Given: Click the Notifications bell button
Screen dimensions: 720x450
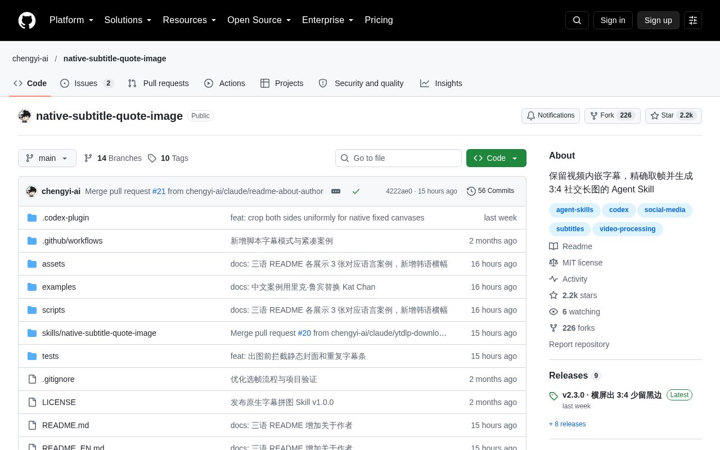Looking at the screenshot, I should [x=551, y=116].
